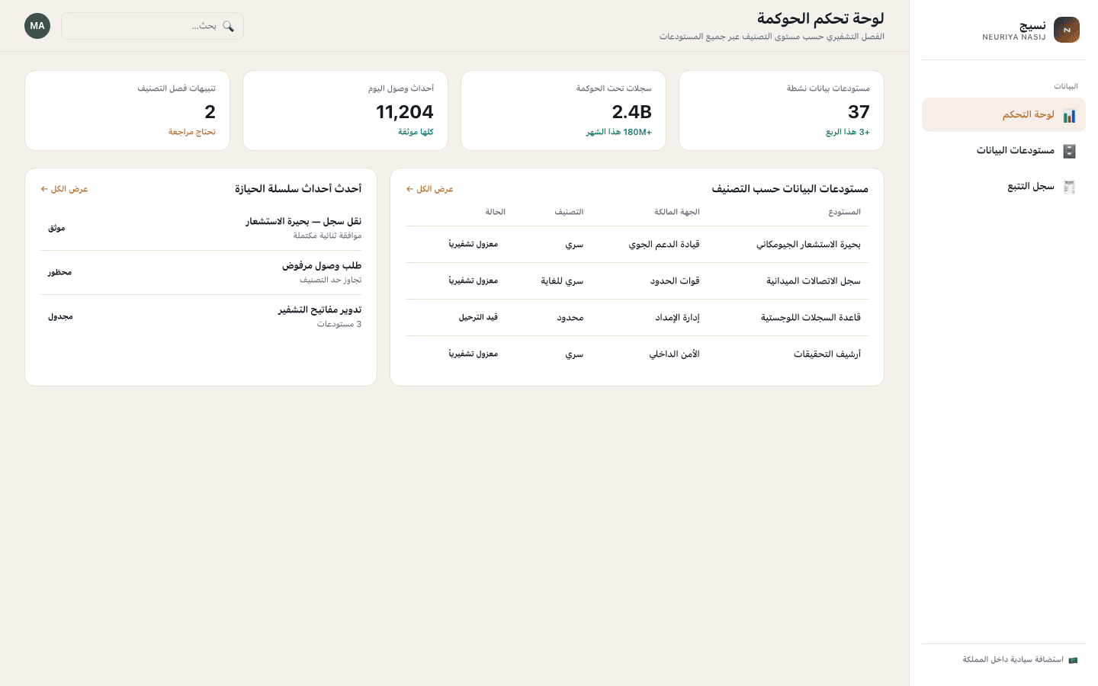Open سجل التتبع in the sidebar
Viewport: 1098px width, 686px height.
1003,186
